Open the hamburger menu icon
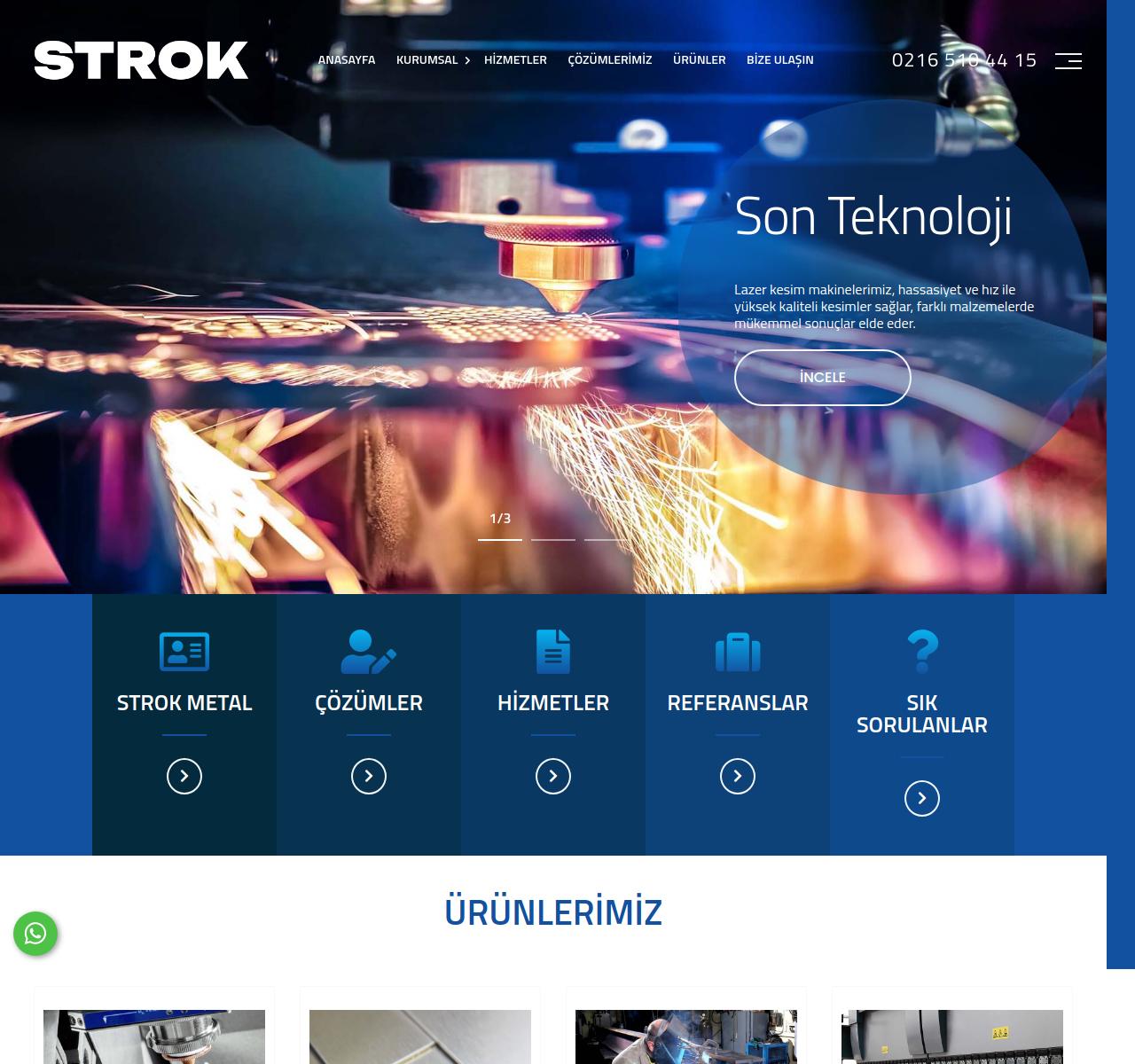Viewport: 1135px width, 1064px height. click(1068, 60)
